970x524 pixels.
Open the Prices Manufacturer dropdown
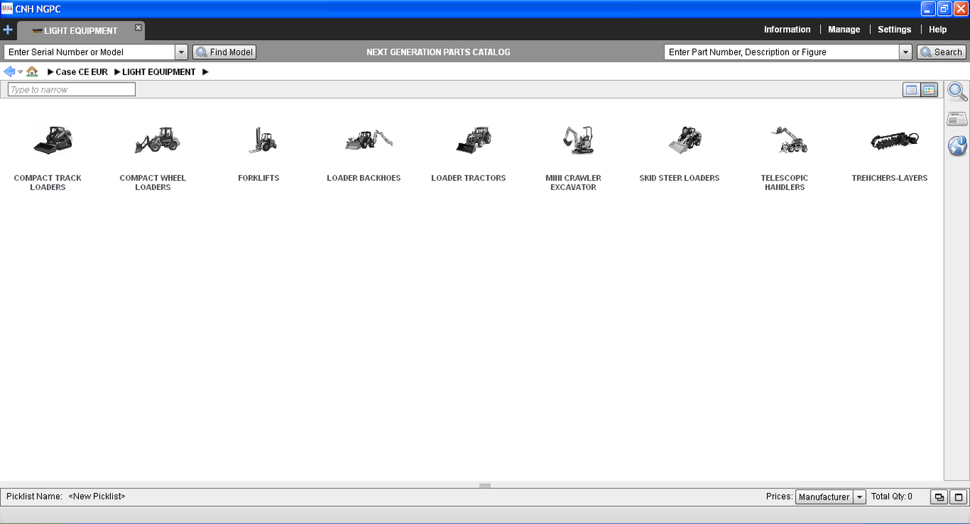pyautogui.click(x=859, y=497)
